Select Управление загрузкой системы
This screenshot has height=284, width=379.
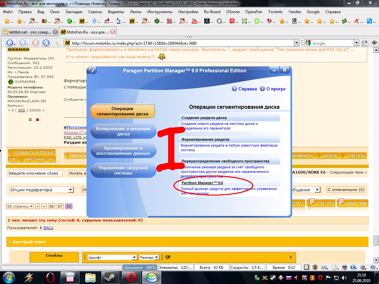pos(123,171)
